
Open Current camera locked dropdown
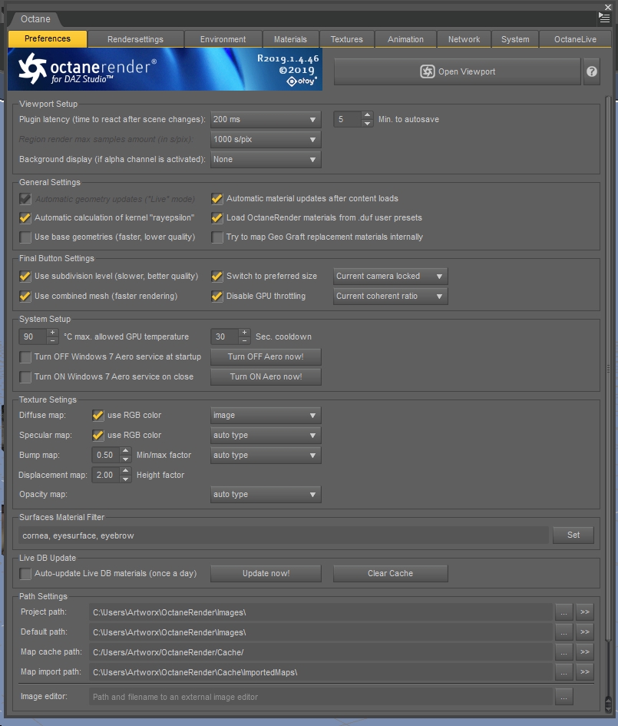point(391,277)
